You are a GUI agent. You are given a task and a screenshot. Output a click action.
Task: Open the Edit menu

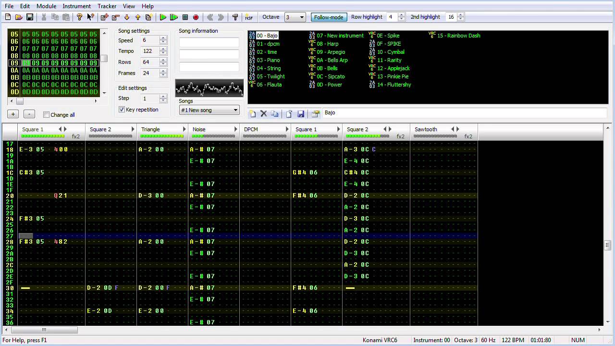(25, 6)
